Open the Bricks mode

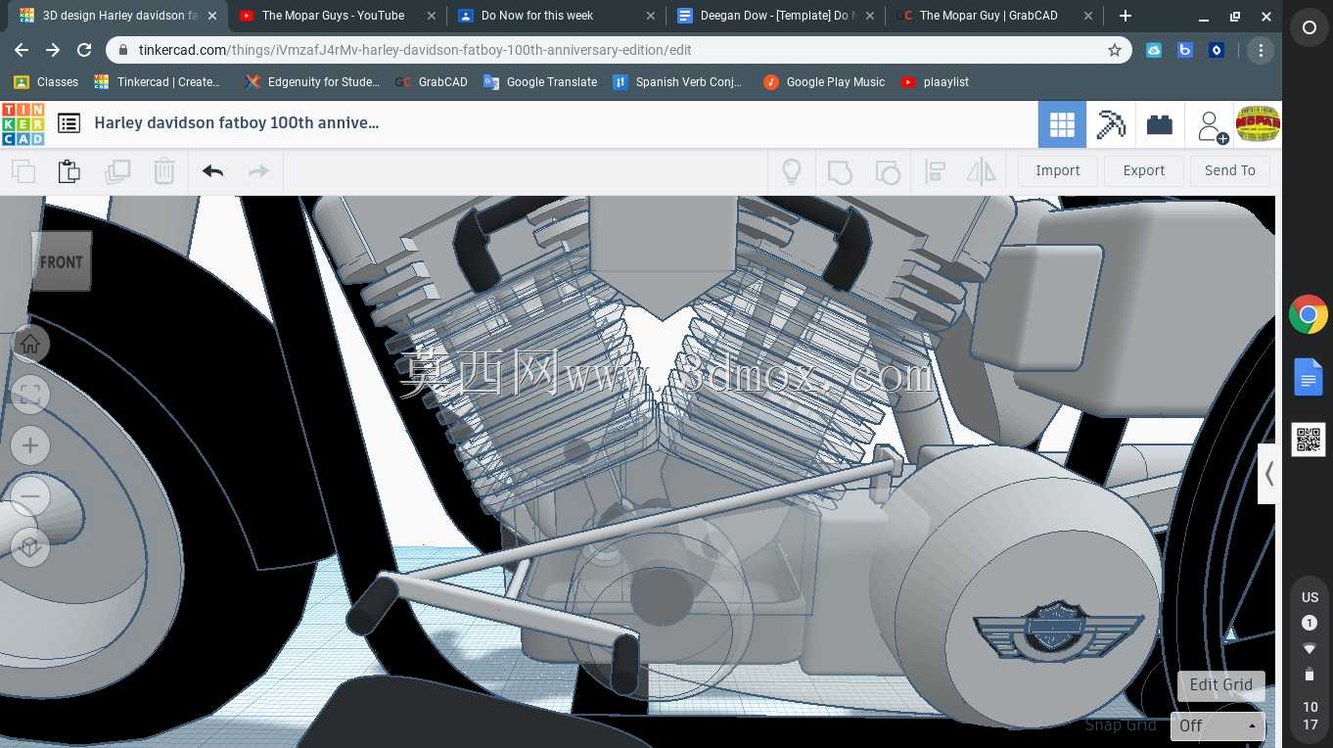1160,124
